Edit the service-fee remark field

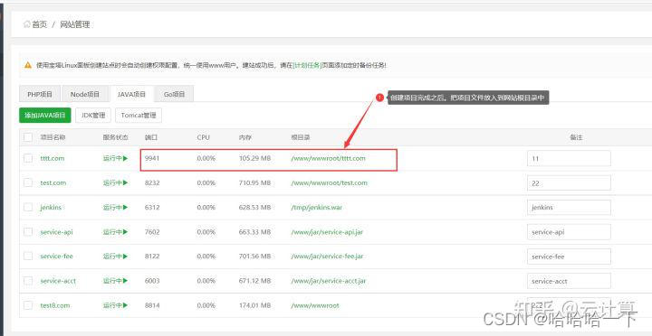(569, 257)
